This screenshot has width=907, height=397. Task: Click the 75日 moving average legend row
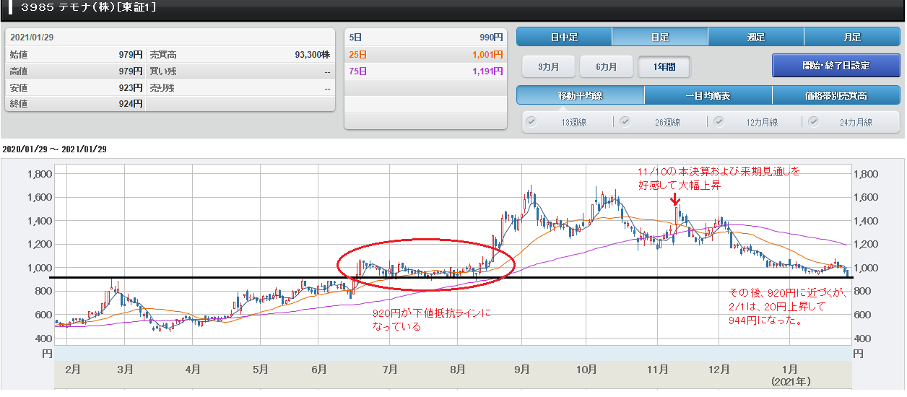pos(425,71)
